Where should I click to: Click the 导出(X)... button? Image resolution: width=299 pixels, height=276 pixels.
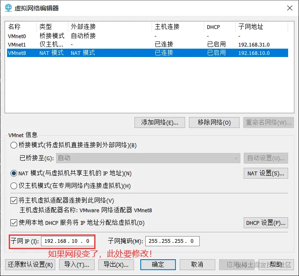pyautogui.click(x=116, y=265)
